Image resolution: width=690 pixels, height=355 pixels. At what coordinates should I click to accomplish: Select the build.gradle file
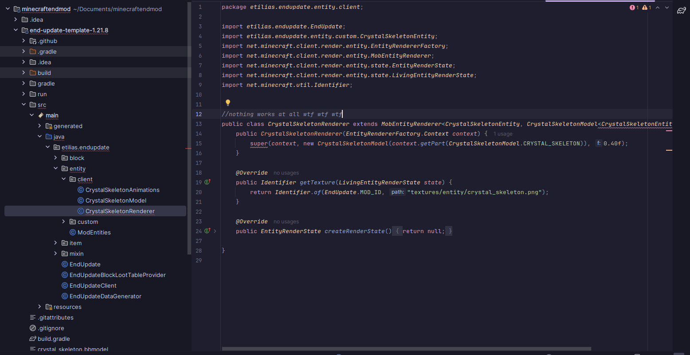click(x=54, y=339)
